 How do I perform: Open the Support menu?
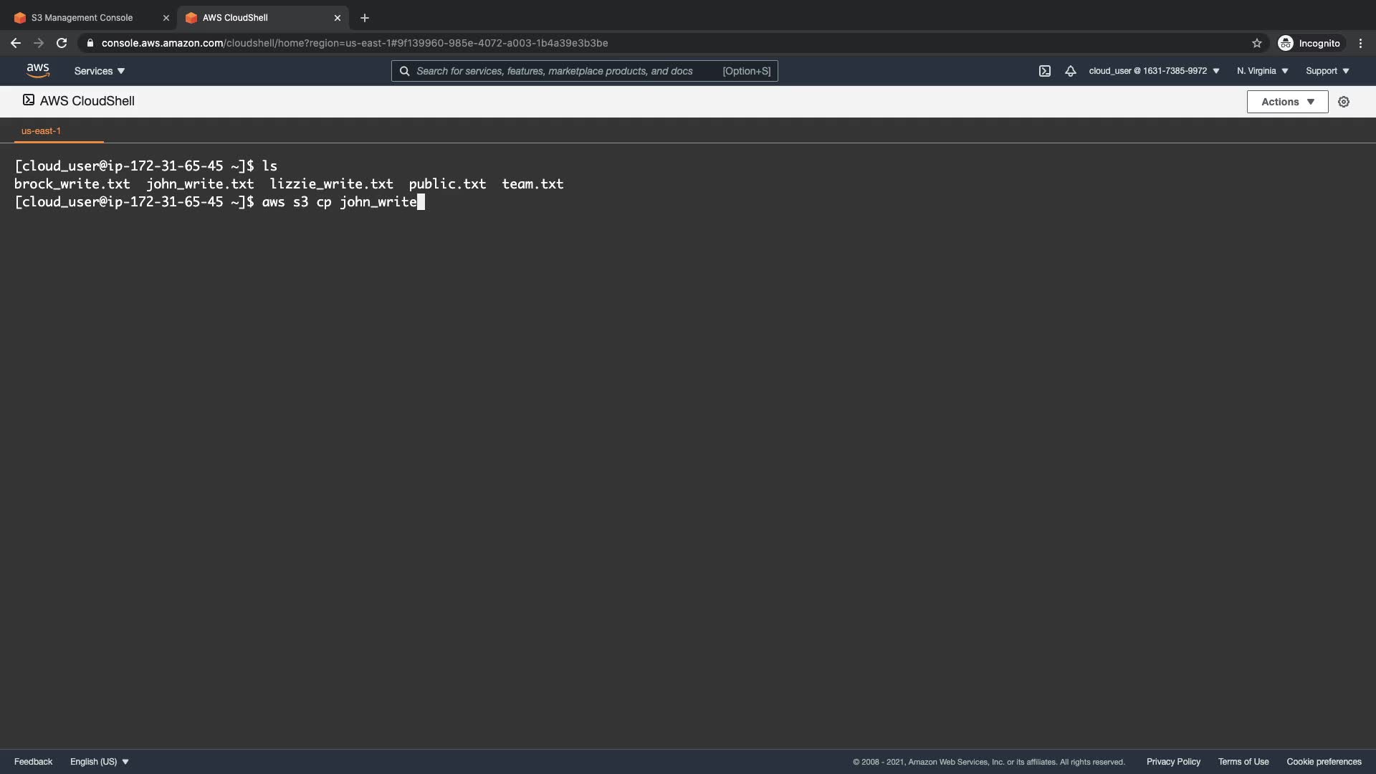1327,71
